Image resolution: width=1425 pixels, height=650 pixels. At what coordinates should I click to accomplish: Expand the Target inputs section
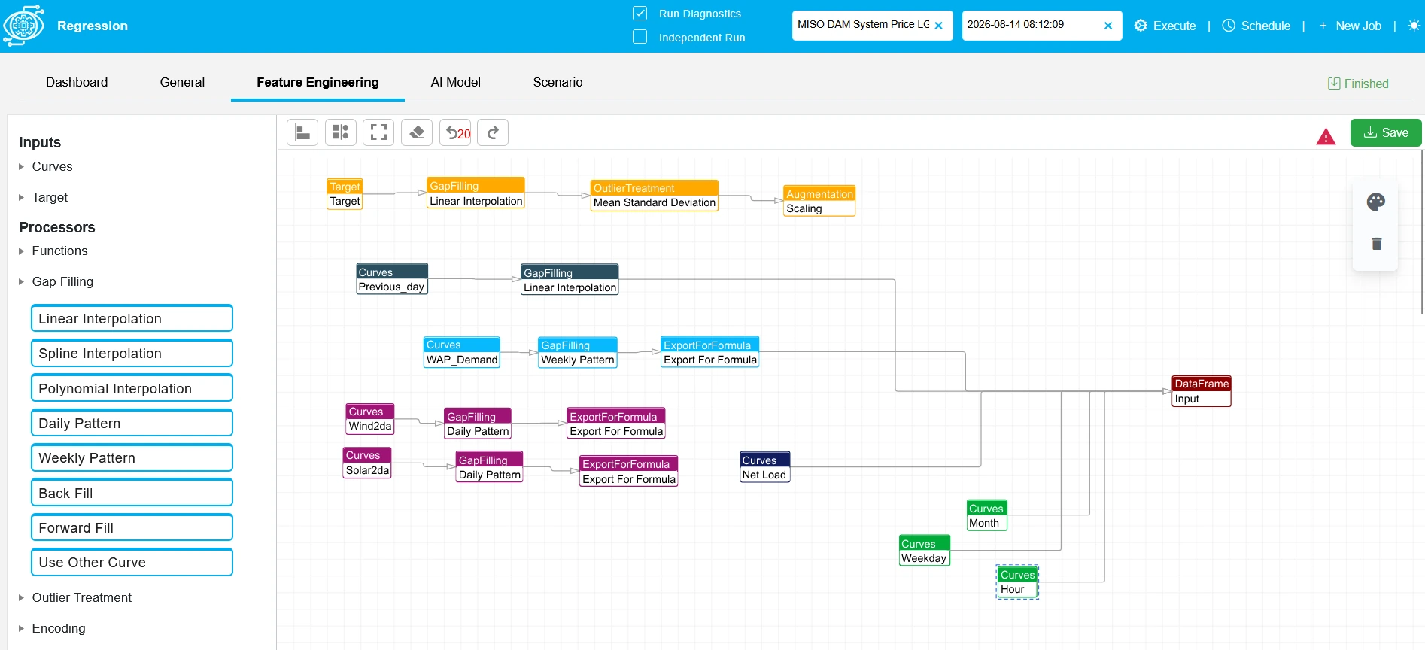[44, 197]
